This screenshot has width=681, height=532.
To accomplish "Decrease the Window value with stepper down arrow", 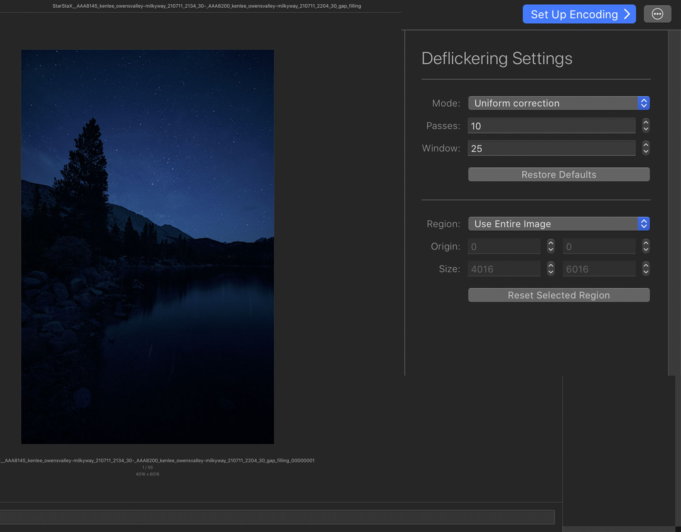I will click(646, 152).
